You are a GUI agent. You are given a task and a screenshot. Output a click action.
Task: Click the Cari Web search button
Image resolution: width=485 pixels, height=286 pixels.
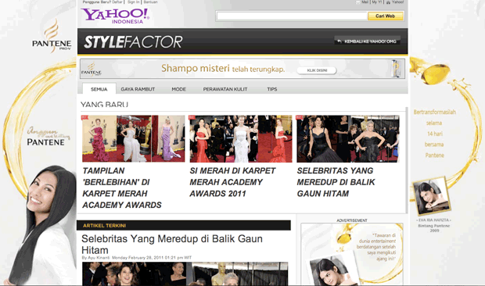click(386, 16)
